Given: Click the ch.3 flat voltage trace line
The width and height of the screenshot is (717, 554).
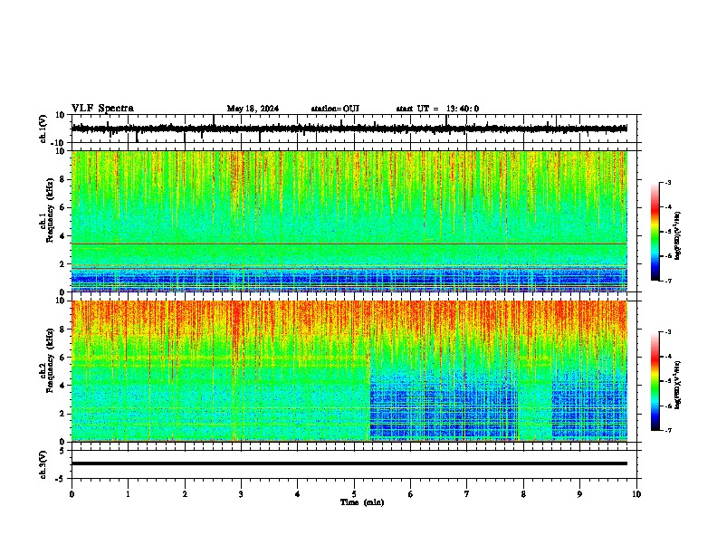Looking at the screenshot, I should coord(349,463).
